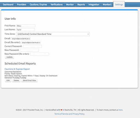Click the contact us 'here' link

point(121,110)
